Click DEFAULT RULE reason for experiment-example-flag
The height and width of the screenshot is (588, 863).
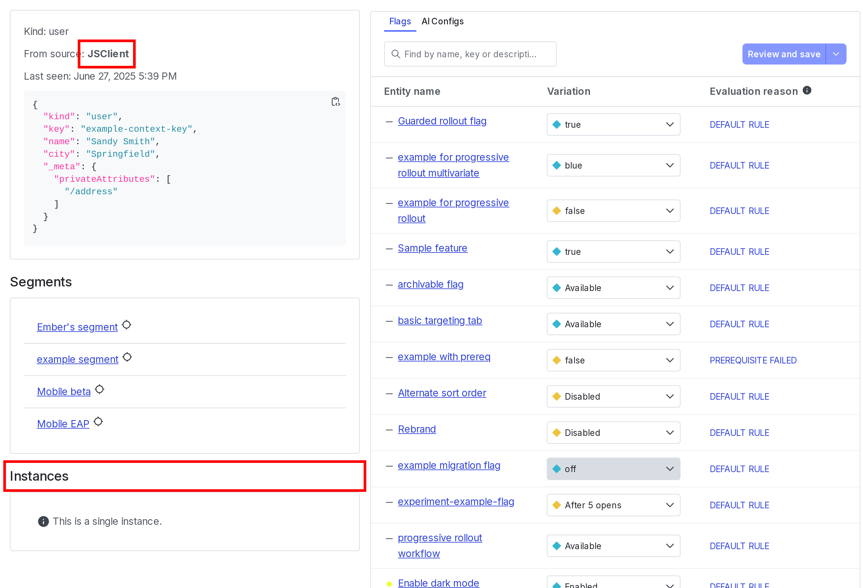(739, 505)
